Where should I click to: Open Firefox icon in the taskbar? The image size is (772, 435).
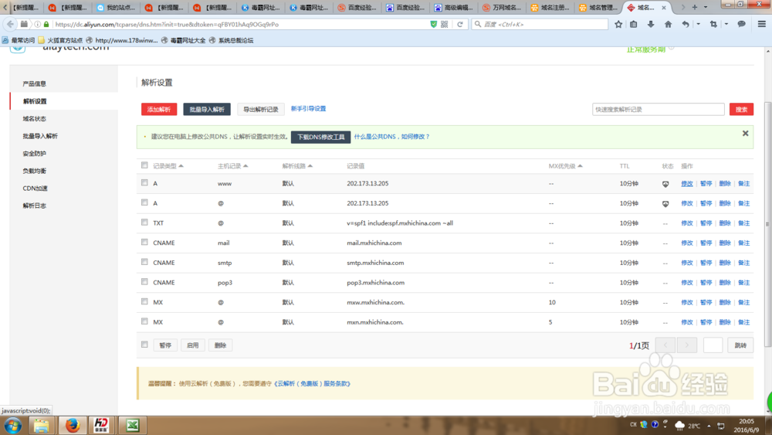tap(73, 425)
